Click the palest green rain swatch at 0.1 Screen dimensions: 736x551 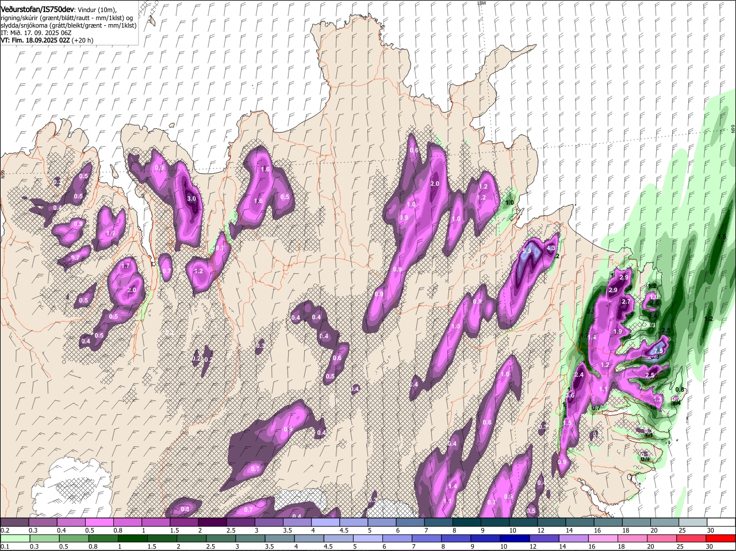pyautogui.click(x=14, y=538)
